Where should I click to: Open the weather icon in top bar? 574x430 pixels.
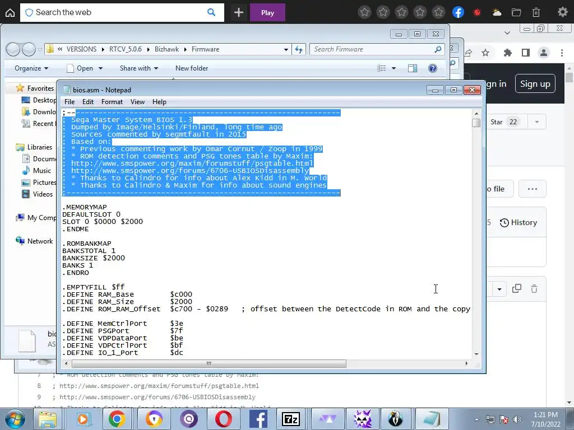click(497, 12)
